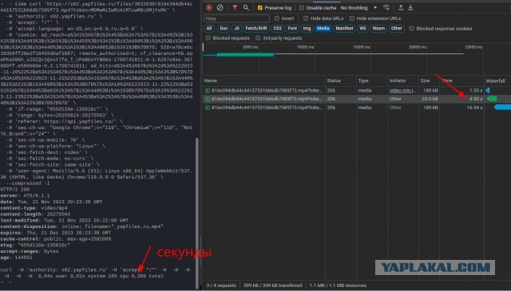
Task: Toggle the filter funnel icon
Action: [x=235, y=7]
